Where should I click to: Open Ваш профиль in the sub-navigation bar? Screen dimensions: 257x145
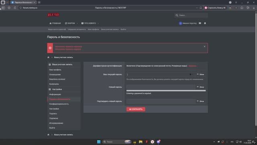point(93,29)
